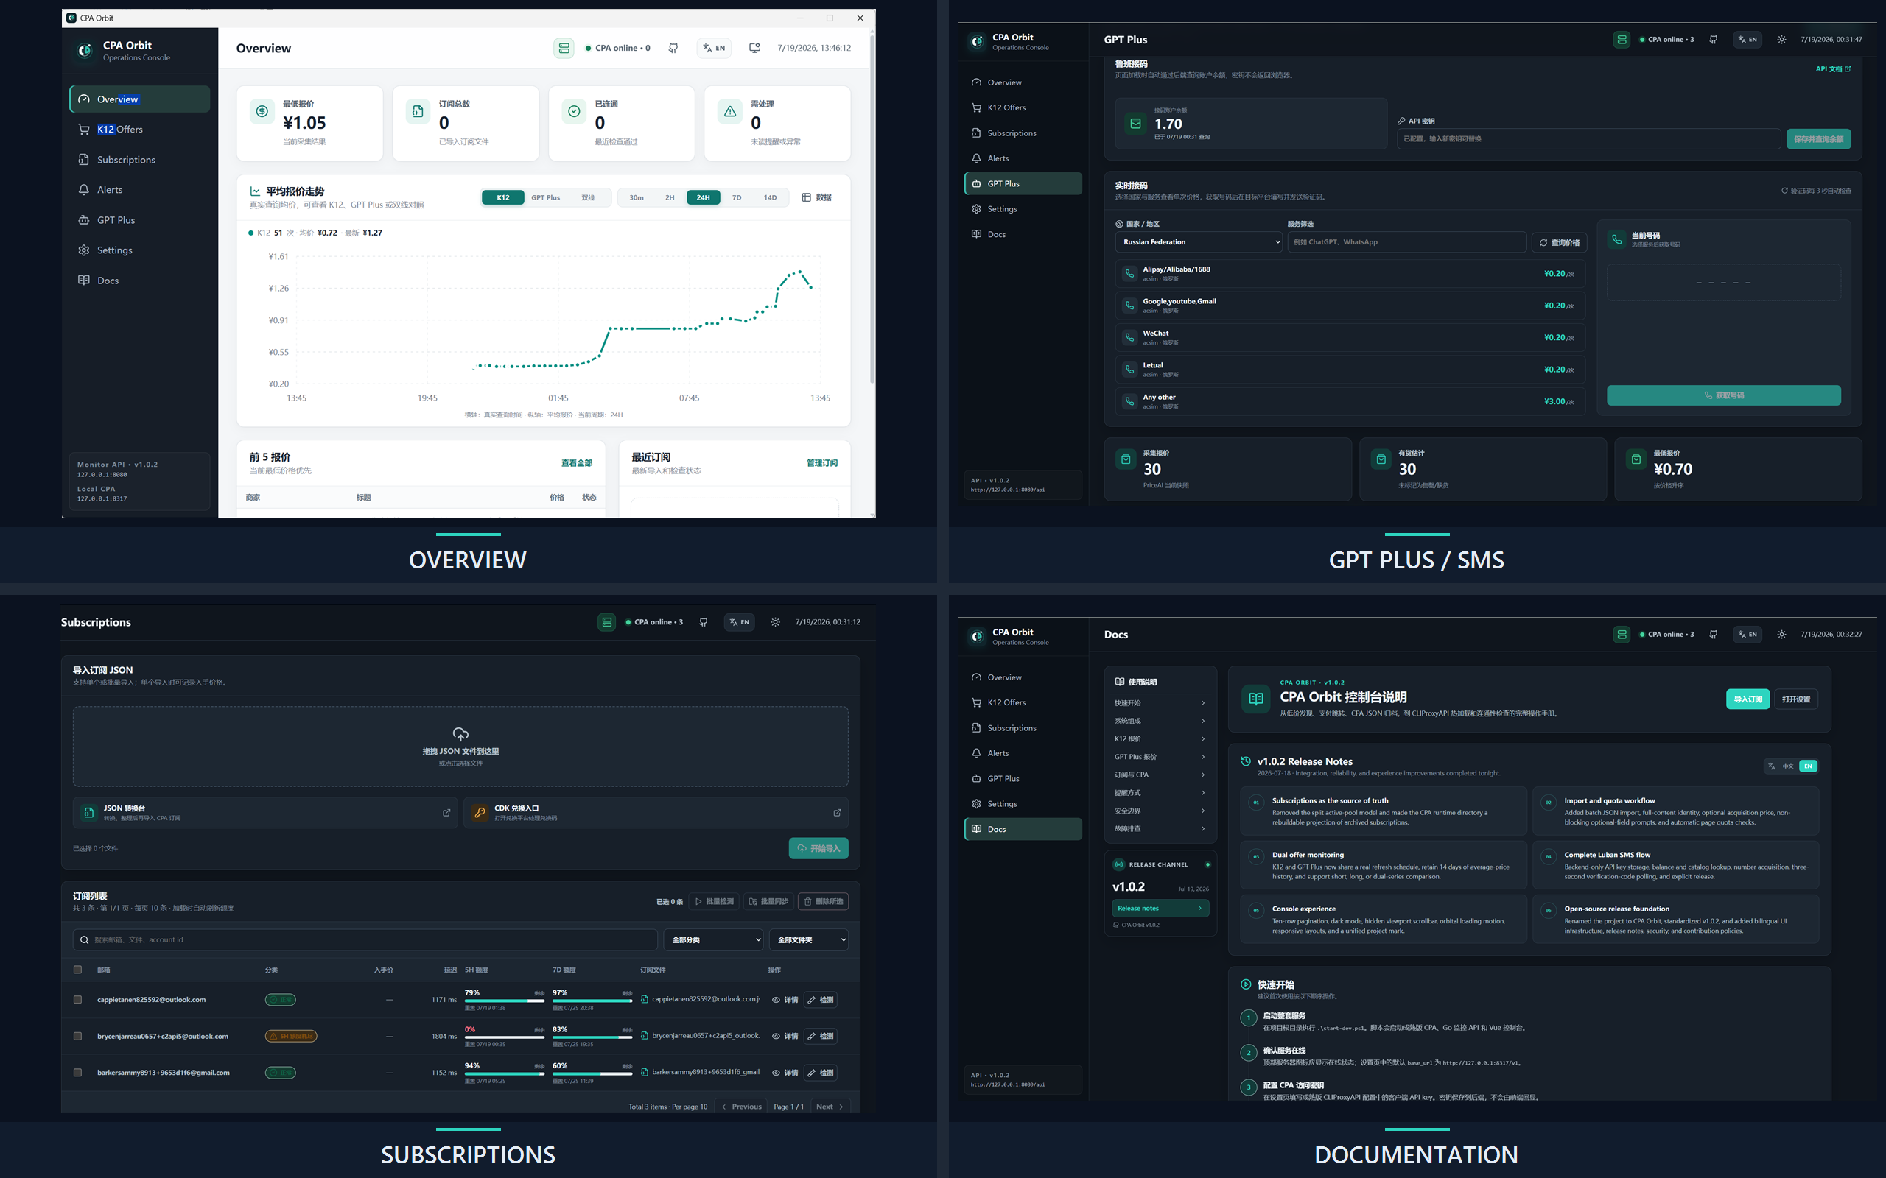Switch the release notes language to 中文
Image resolution: width=1886 pixels, height=1178 pixels.
tap(1788, 766)
